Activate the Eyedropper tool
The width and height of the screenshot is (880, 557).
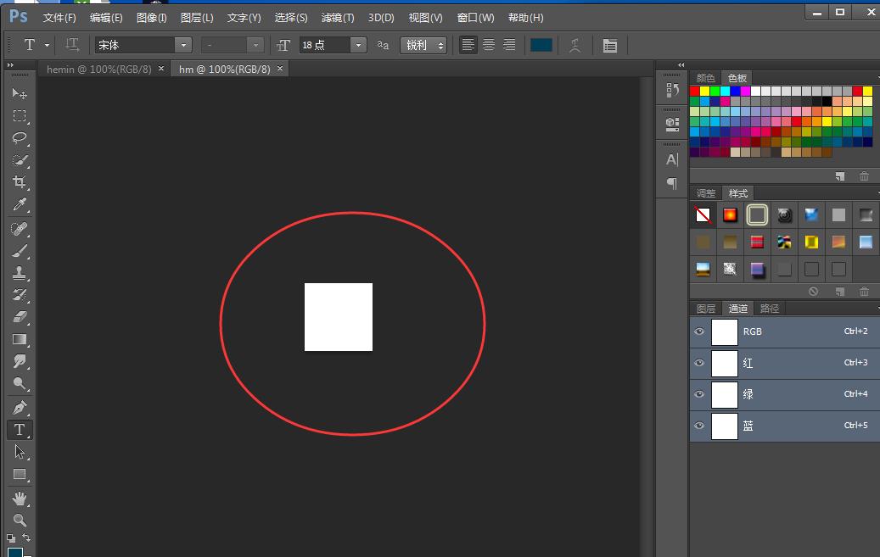click(19, 205)
